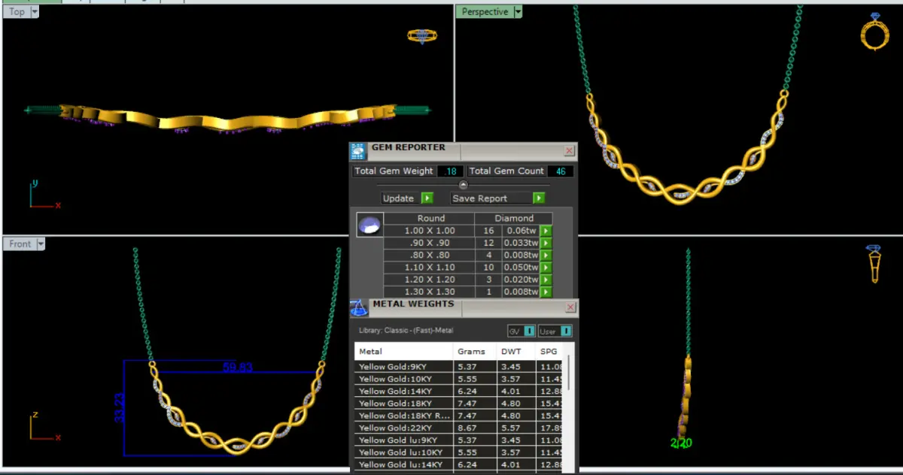Click the green Update arrow button
903x475 pixels.
point(427,198)
